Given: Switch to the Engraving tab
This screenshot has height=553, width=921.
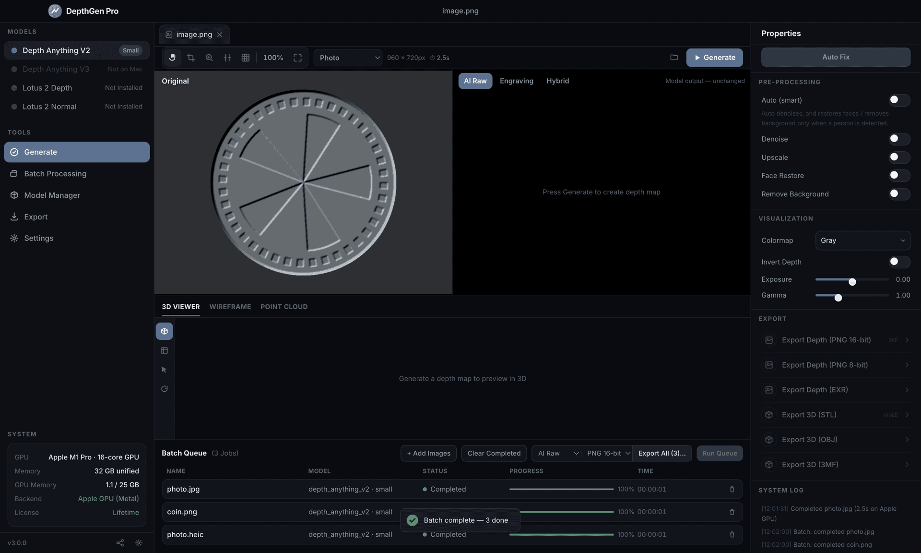Looking at the screenshot, I should (516, 81).
